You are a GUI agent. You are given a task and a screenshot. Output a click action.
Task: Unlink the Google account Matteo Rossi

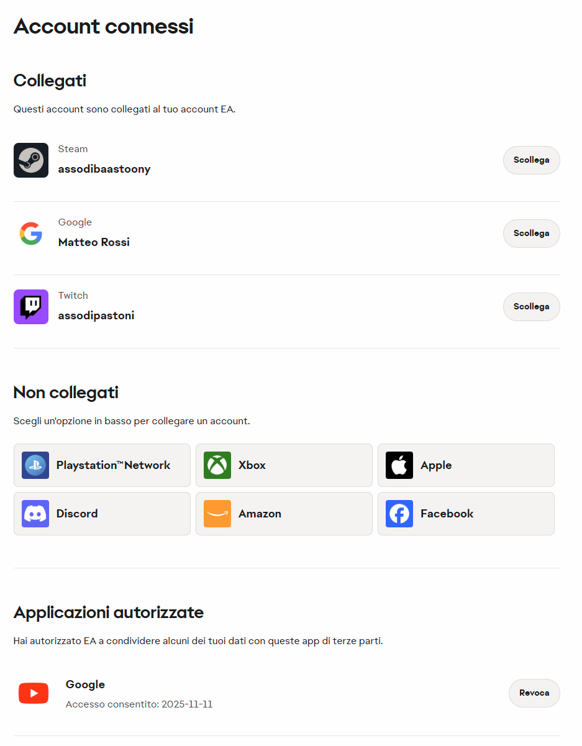(531, 234)
